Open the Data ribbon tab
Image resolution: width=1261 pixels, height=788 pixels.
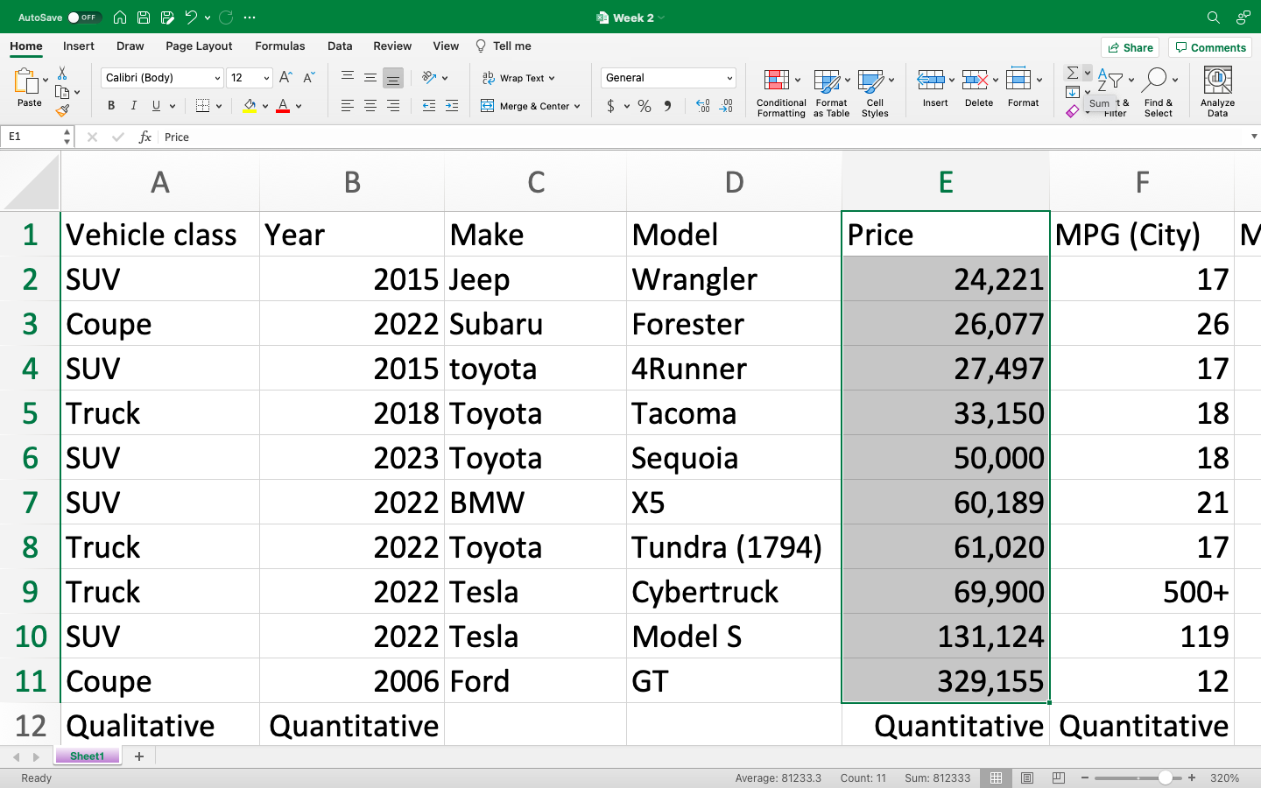(x=340, y=46)
